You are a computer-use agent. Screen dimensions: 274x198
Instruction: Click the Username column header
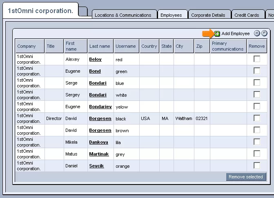pos(126,46)
